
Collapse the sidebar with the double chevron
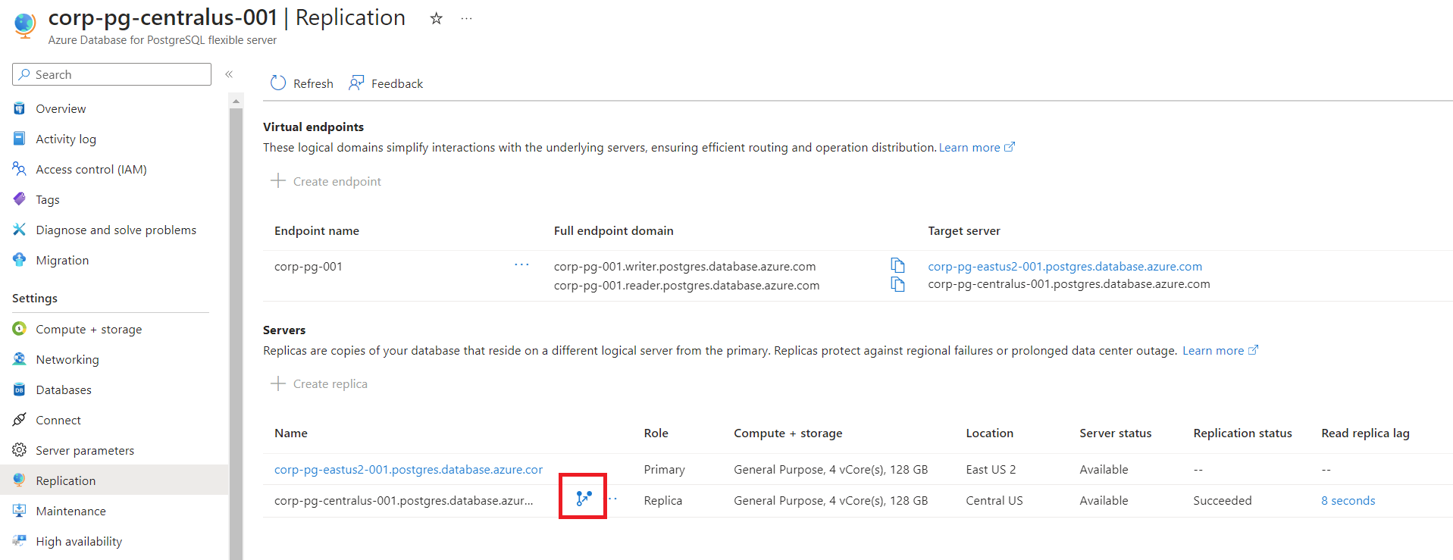229,74
